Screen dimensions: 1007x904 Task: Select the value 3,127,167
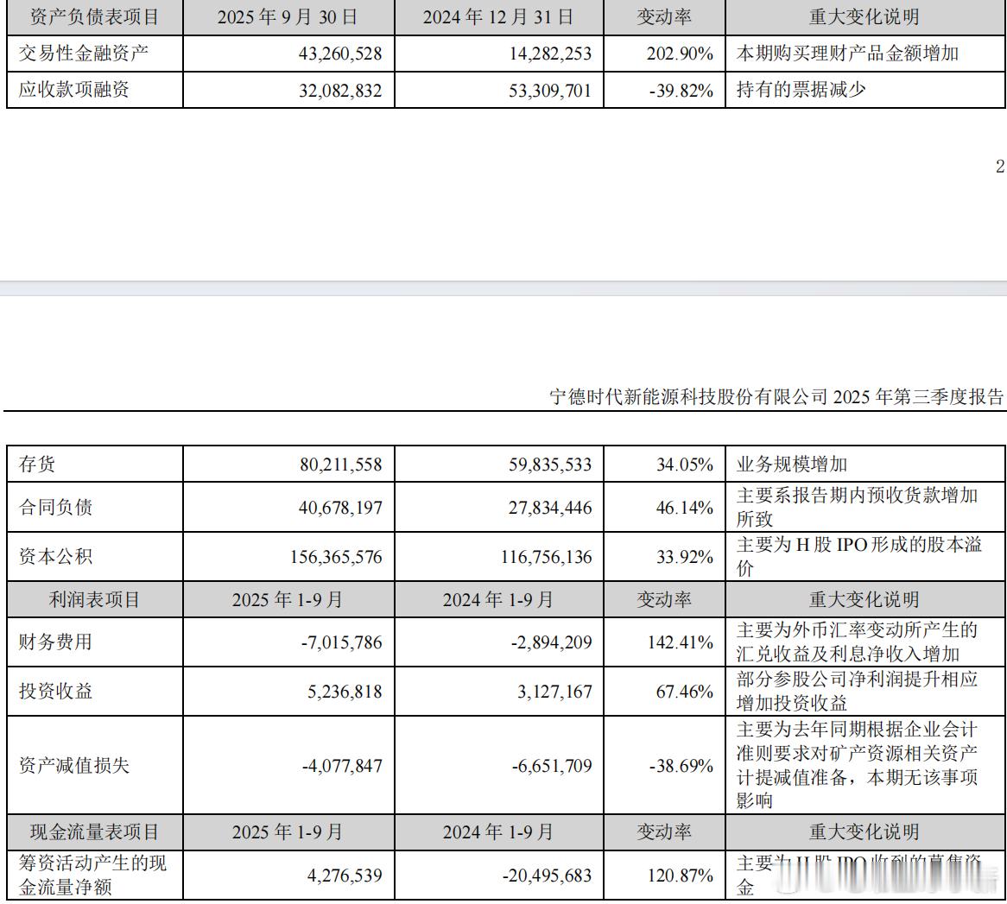tap(554, 692)
